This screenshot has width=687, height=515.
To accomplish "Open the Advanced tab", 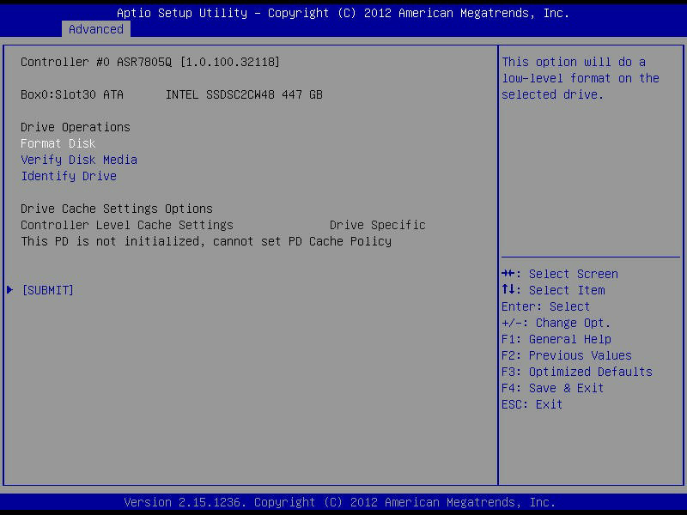I will pyautogui.click(x=96, y=29).
